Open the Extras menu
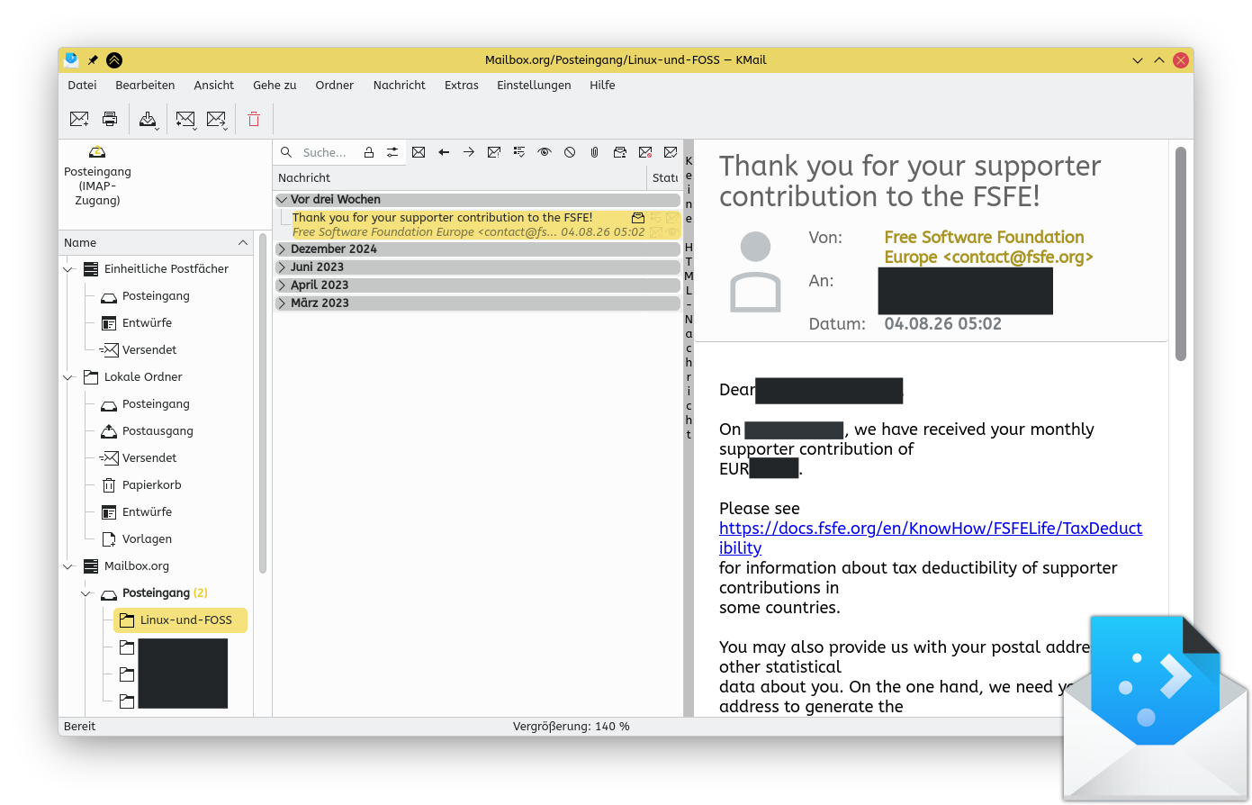The width and height of the screenshot is (1252, 805). pyautogui.click(x=462, y=86)
